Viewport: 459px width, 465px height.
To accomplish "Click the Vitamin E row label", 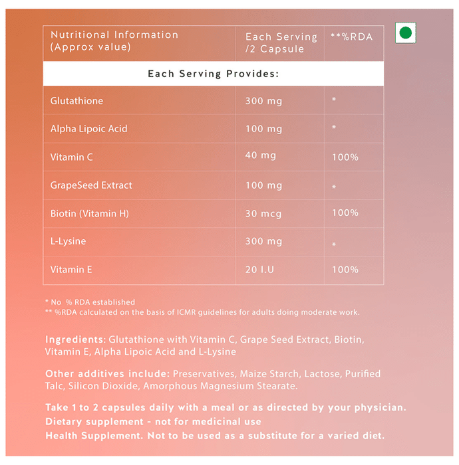I will [x=71, y=270].
